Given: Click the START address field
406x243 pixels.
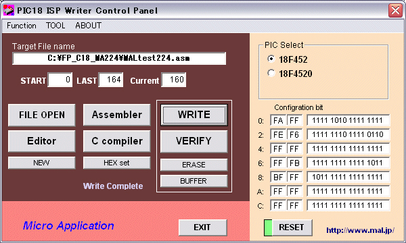Looking at the screenshot, I should 60,80.
